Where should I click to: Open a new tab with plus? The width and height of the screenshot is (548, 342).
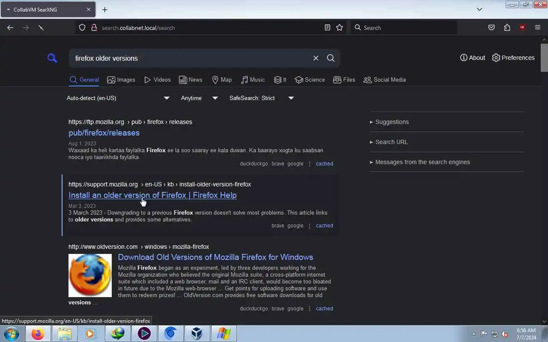coord(104,9)
